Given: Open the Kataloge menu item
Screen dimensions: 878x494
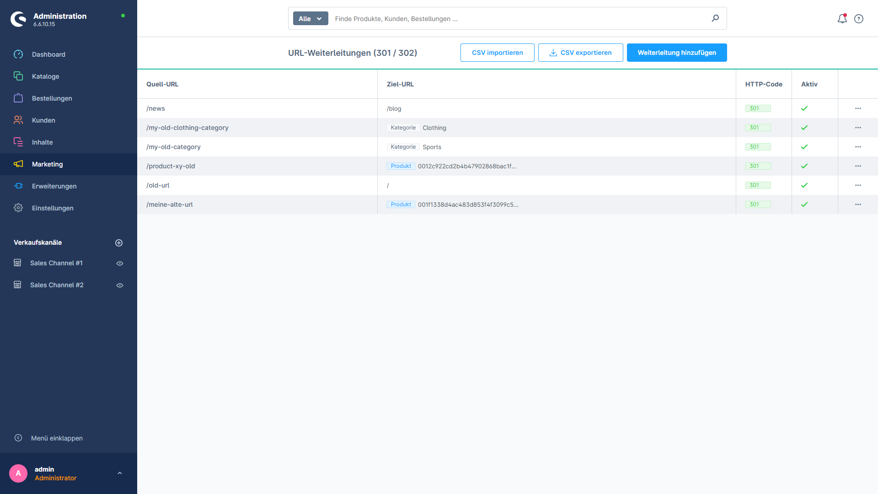Looking at the screenshot, I should [45, 76].
